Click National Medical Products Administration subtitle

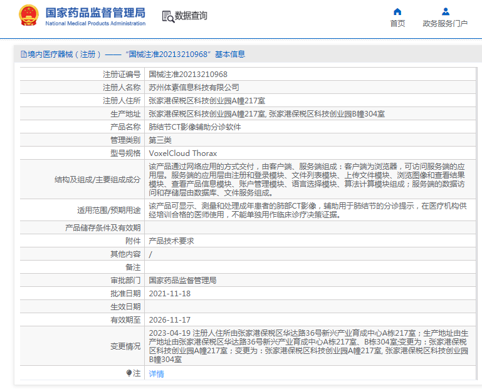click(95, 23)
